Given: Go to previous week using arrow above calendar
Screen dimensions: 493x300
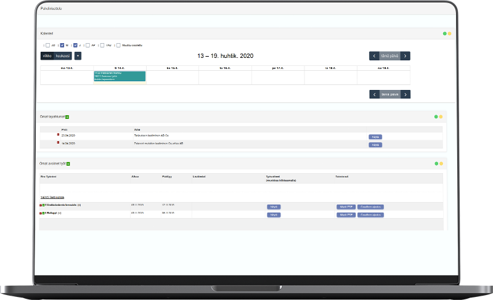Looking at the screenshot, I should 374,56.
